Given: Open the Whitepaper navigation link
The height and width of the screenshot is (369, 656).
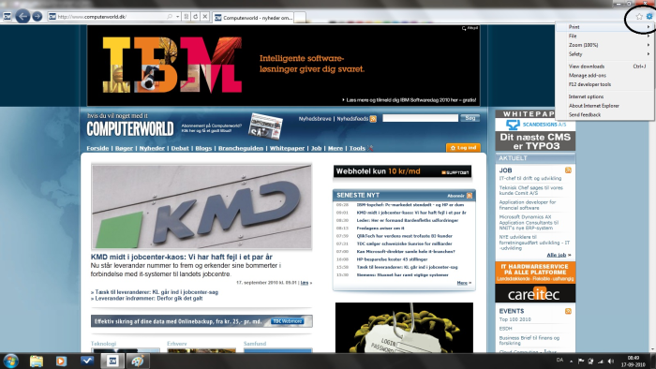Looking at the screenshot, I should [x=287, y=148].
